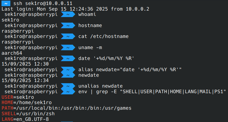Image resolution: width=228 pixels, height=122 pixels.
Task: Click the blue tilde badge before the ssh command
Action: [6, 3]
